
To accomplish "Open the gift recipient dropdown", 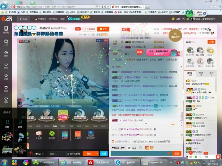I will click(73, 154).
